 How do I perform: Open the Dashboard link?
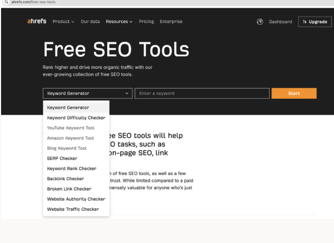pos(280,22)
